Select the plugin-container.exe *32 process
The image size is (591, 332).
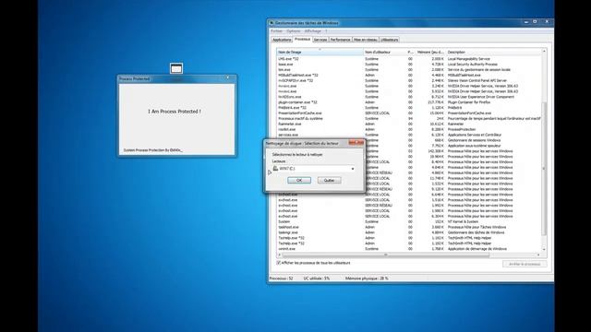(409, 102)
